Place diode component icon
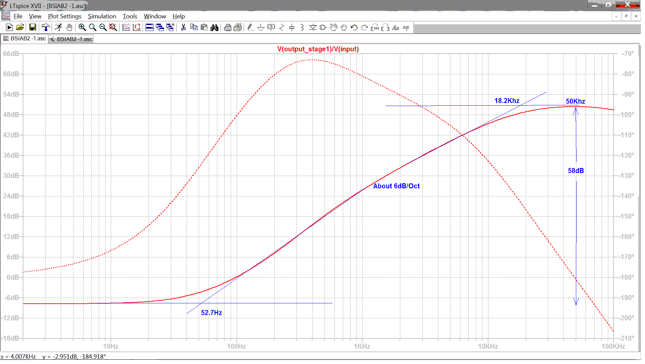645x364 pixels. click(313, 28)
